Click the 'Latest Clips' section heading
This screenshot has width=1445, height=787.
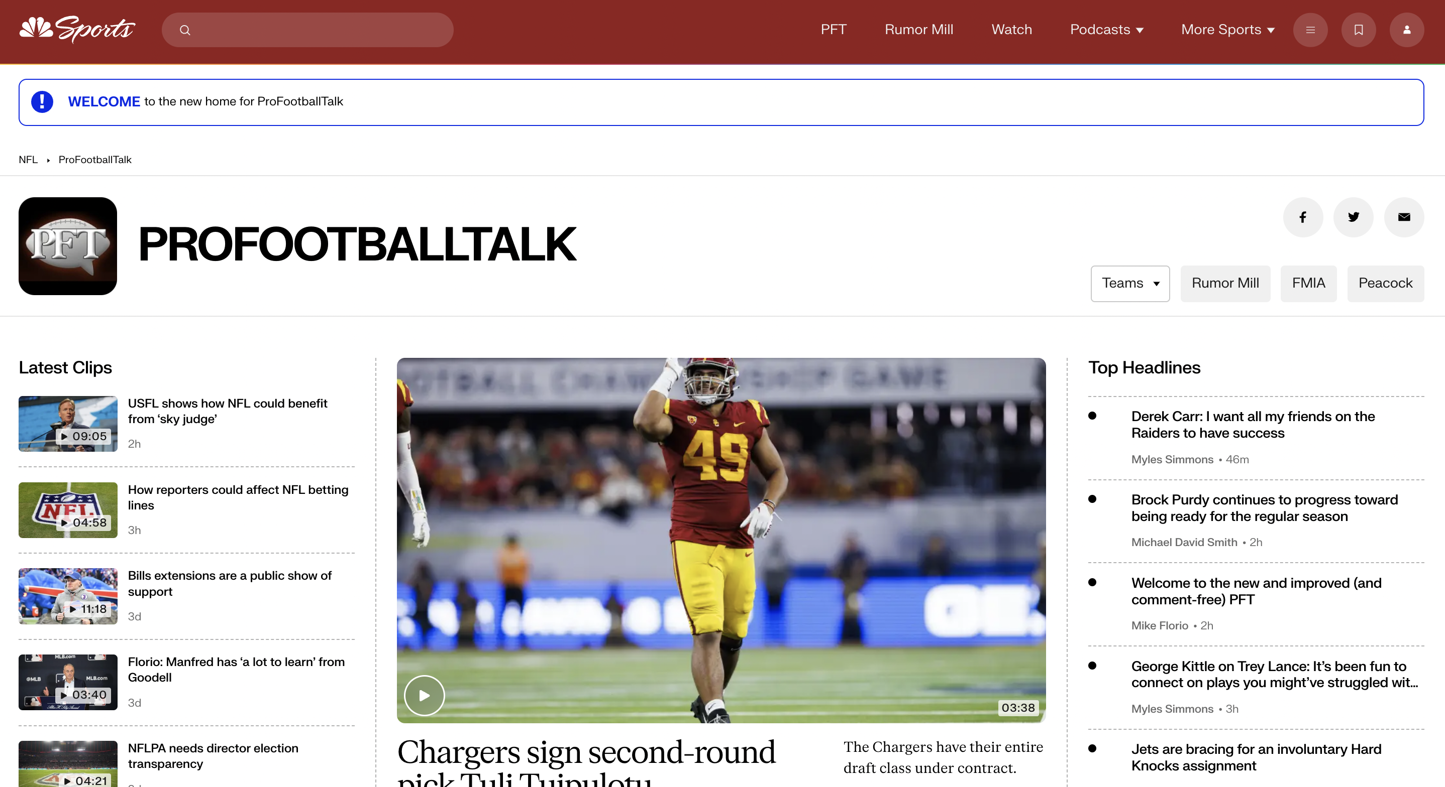pos(65,368)
